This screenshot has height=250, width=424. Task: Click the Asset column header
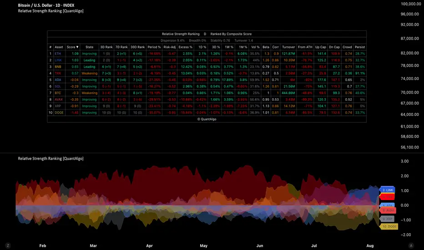coord(59,47)
